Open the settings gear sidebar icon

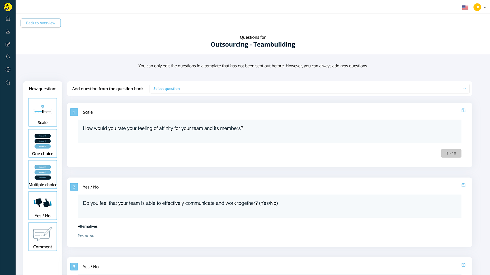[8, 70]
